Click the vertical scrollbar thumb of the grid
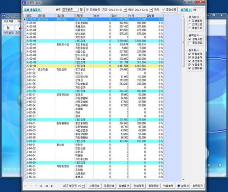Viewport: 228px width, 192px height. point(184,42)
